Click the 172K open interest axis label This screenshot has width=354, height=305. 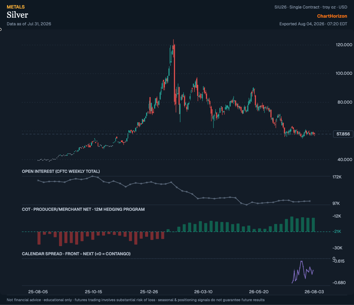(x=337, y=177)
